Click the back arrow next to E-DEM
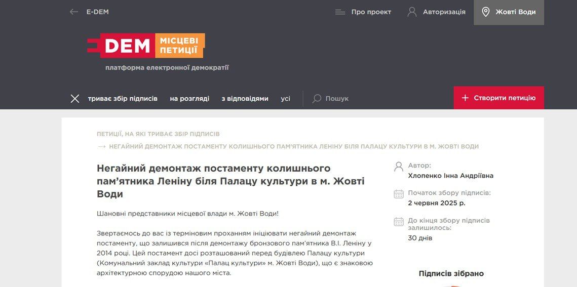 (74, 12)
